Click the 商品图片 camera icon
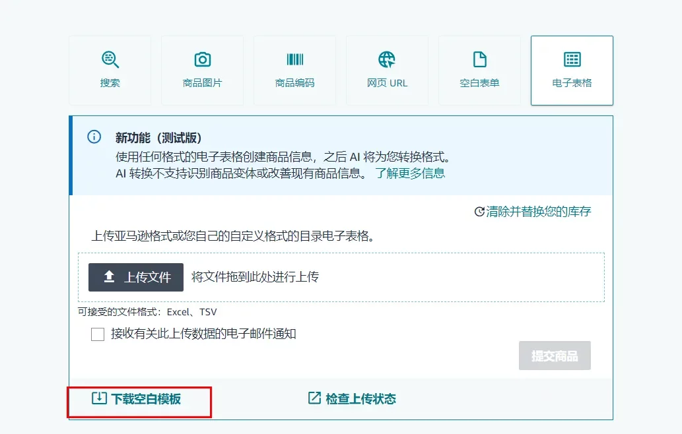 203,59
